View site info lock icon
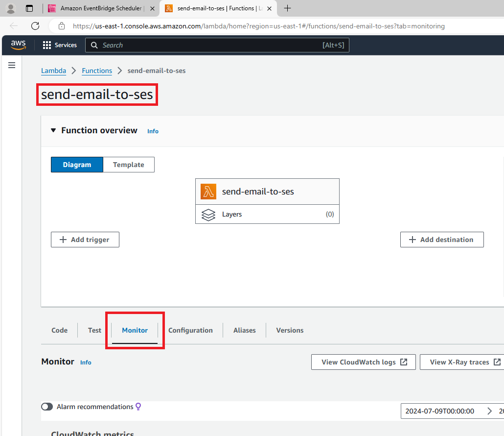504x436 pixels. [x=62, y=26]
